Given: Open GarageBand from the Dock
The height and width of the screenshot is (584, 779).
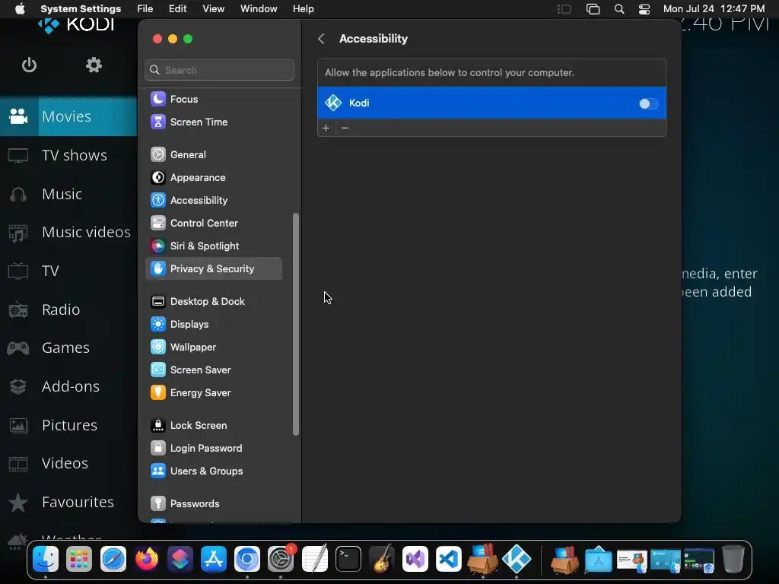Looking at the screenshot, I should tap(382, 559).
